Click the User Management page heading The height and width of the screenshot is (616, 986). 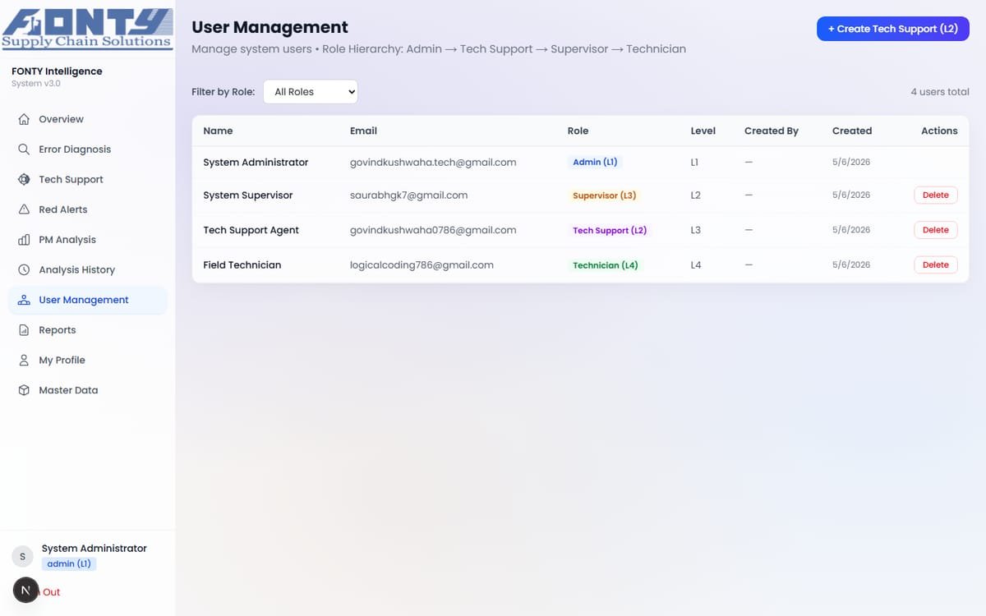point(270,28)
